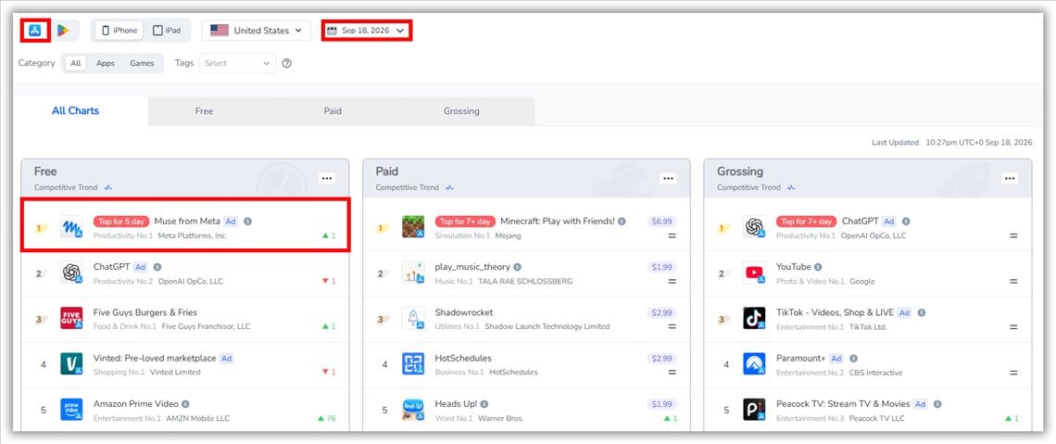Open HotSchedules app icon
The width and height of the screenshot is (1056, 444).
(413, 364)
